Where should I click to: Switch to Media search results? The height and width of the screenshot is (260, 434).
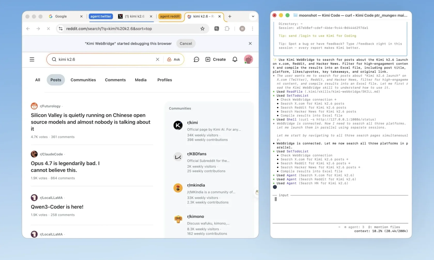141,80
